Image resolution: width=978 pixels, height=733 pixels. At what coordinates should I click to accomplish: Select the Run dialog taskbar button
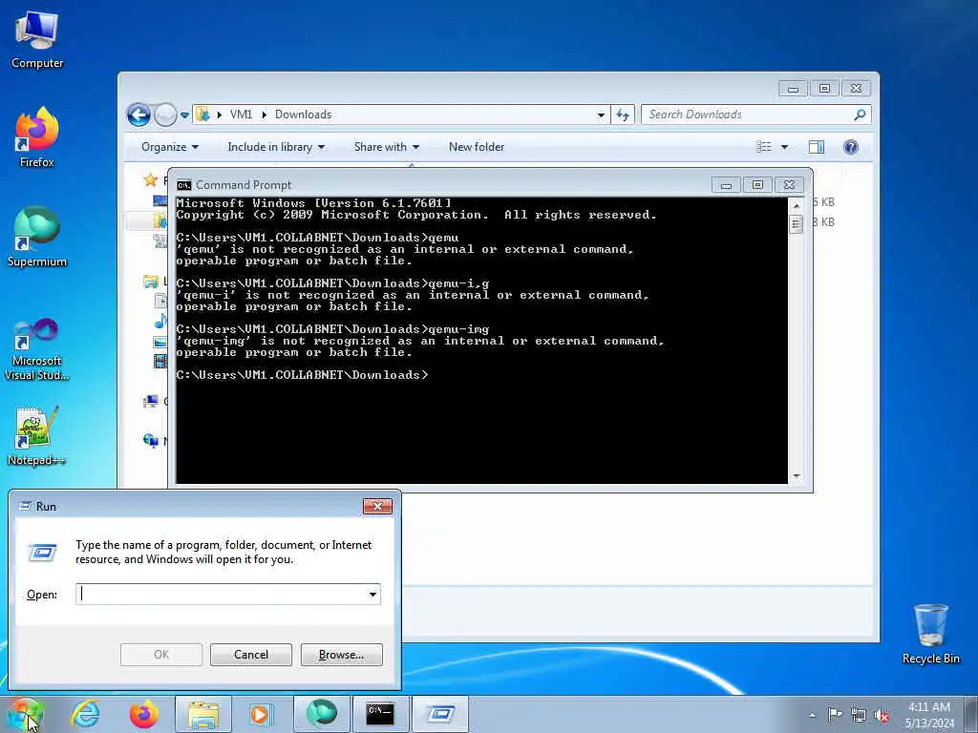click(439, 714)
